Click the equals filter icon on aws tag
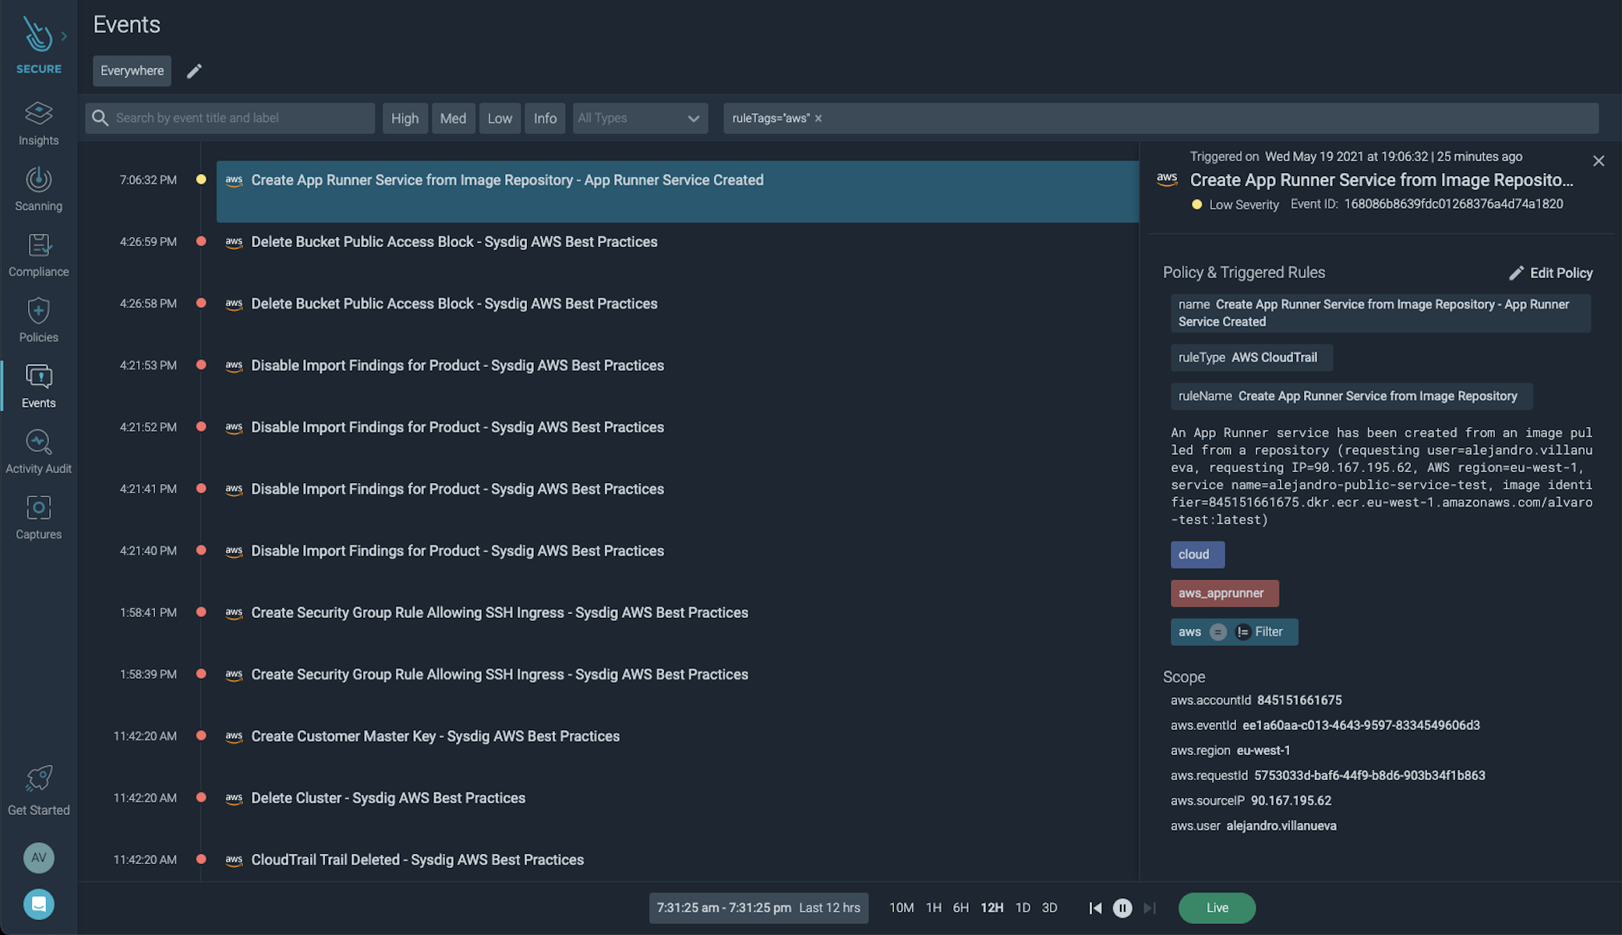The image size is (1622, 935). click(x=1217, y=632)
